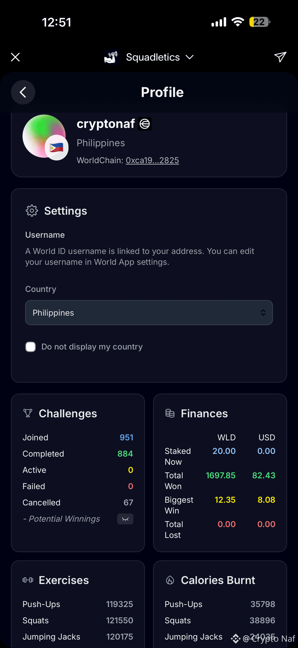Image resolution: width=298 pixels, height=648 pixels.
Task: Click the Settings gear icon
Action: pyautogui.click(x=32, y=211)
